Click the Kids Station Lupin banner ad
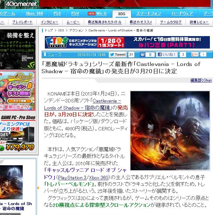 tap(127, 42)
